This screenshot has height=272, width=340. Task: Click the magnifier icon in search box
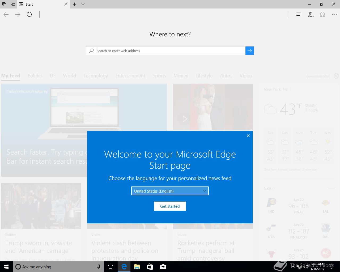click(91, 51)
